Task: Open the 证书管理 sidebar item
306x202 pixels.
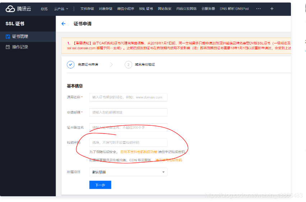Action: [28, 37]
